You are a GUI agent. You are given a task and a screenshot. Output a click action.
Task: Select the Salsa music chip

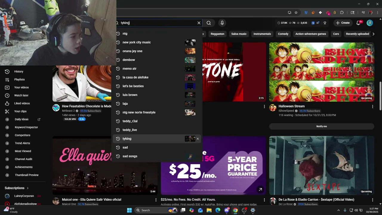coord(239,34)
